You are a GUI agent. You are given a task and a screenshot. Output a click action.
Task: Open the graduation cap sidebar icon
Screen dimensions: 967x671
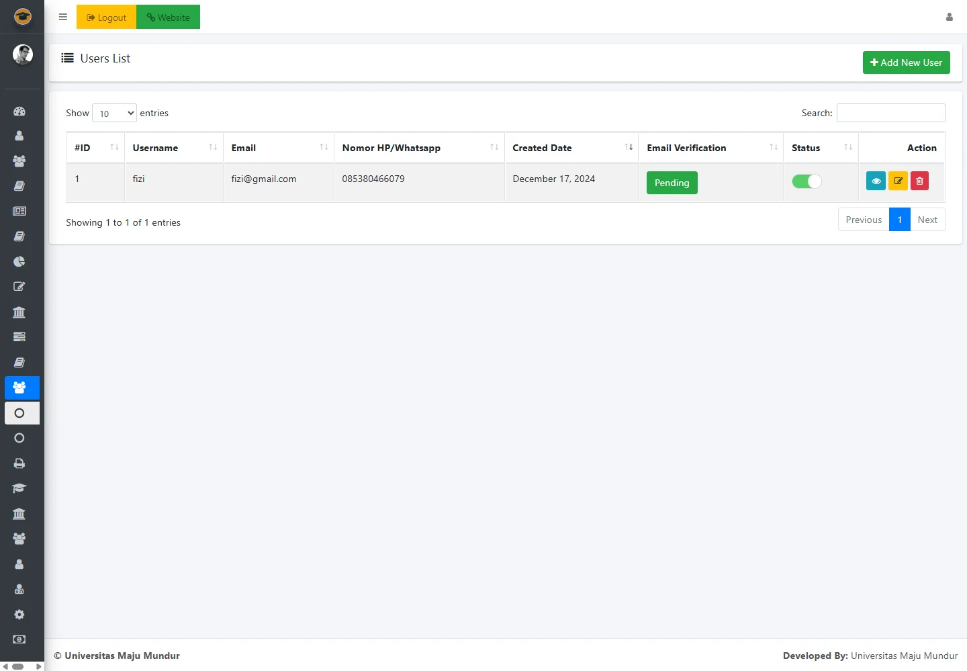pos(19,488)
